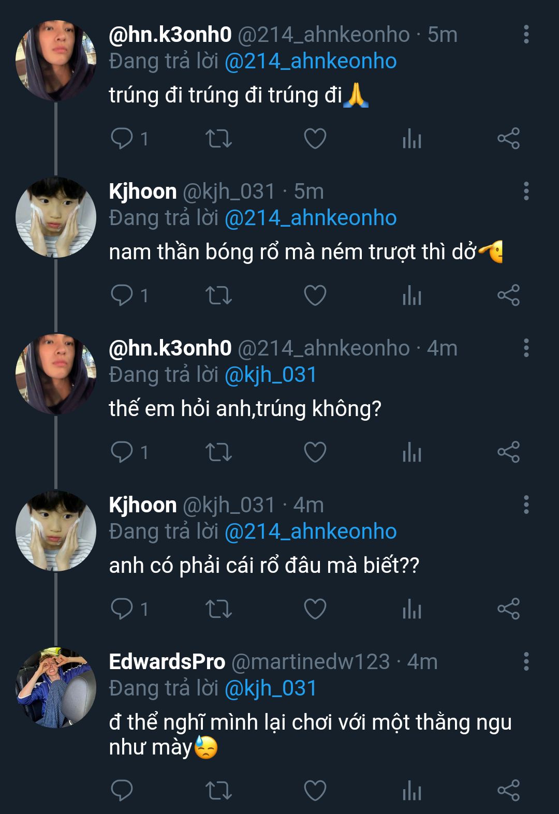Share the "thế em hỏi anh" tweet

pos(508,452)
